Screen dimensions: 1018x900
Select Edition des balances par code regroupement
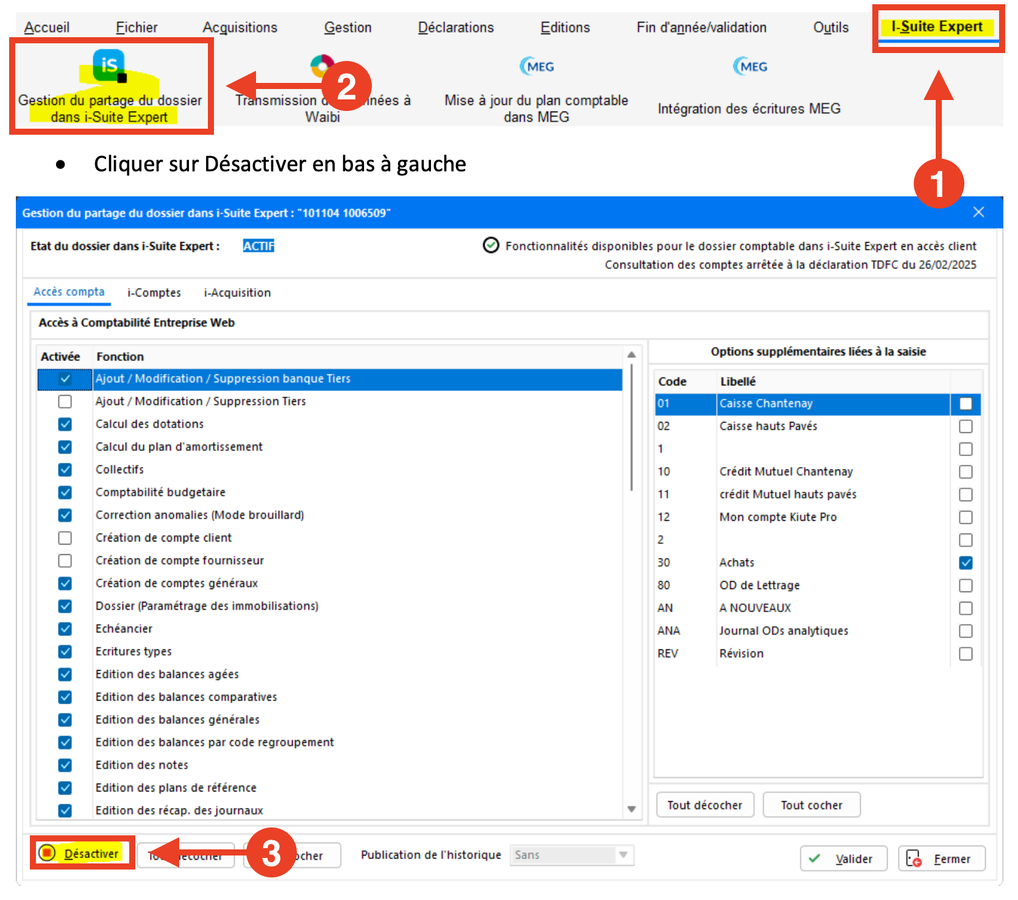coord(330,743)
